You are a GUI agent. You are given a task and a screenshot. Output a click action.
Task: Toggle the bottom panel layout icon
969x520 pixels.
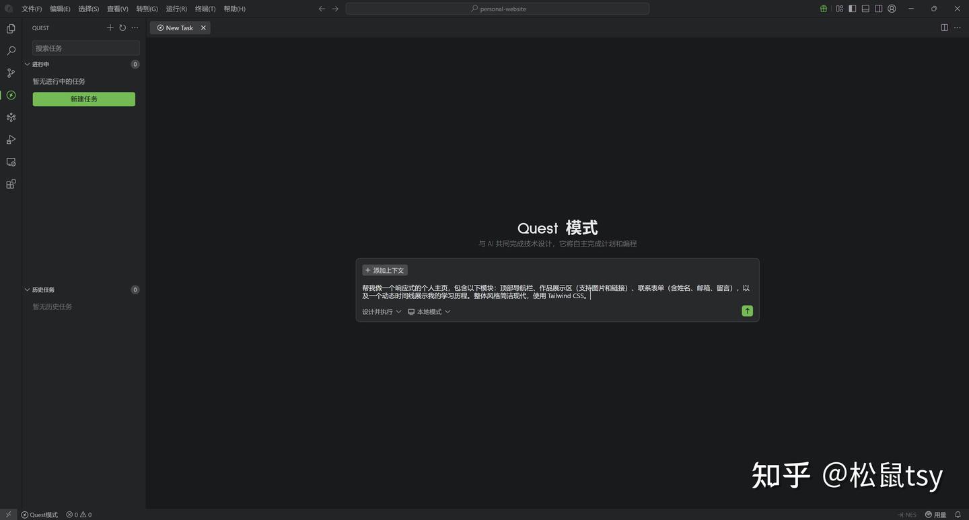click(x=865, y=9)
